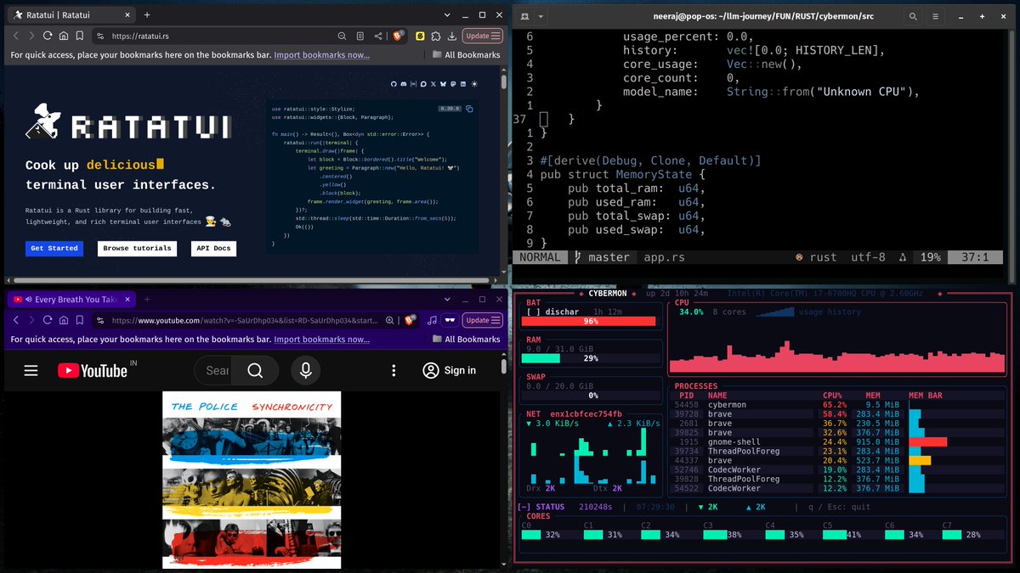Click Import bookmarks now link in Ratatui window

coord(322,54)
